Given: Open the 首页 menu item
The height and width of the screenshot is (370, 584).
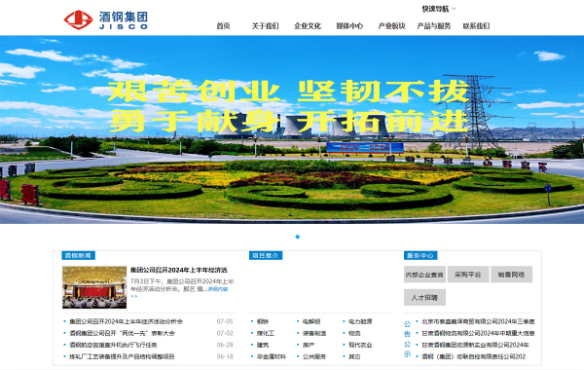Looking at the screenshot, I should pyautogui.click(x=223, y=25).
